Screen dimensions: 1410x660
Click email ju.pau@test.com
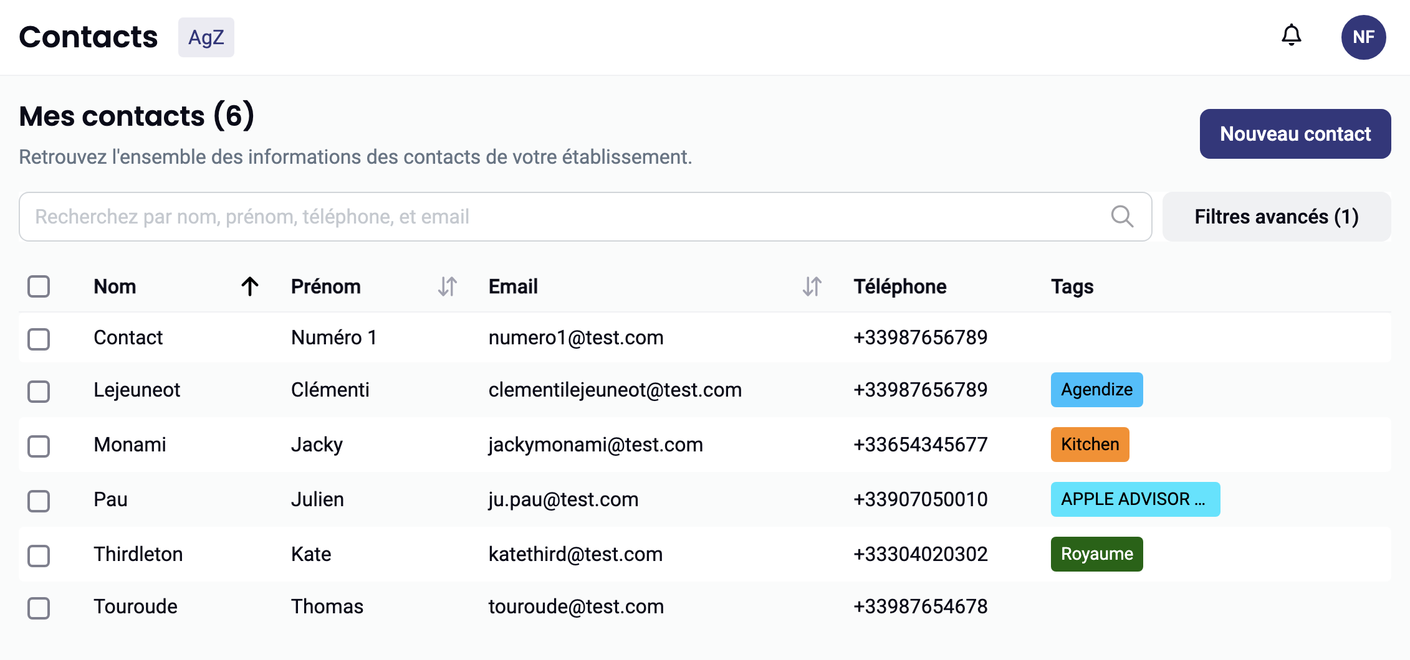pos(564,499)
